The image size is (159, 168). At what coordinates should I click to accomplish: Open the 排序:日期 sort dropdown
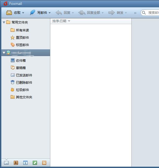click(x=61, y=21)
